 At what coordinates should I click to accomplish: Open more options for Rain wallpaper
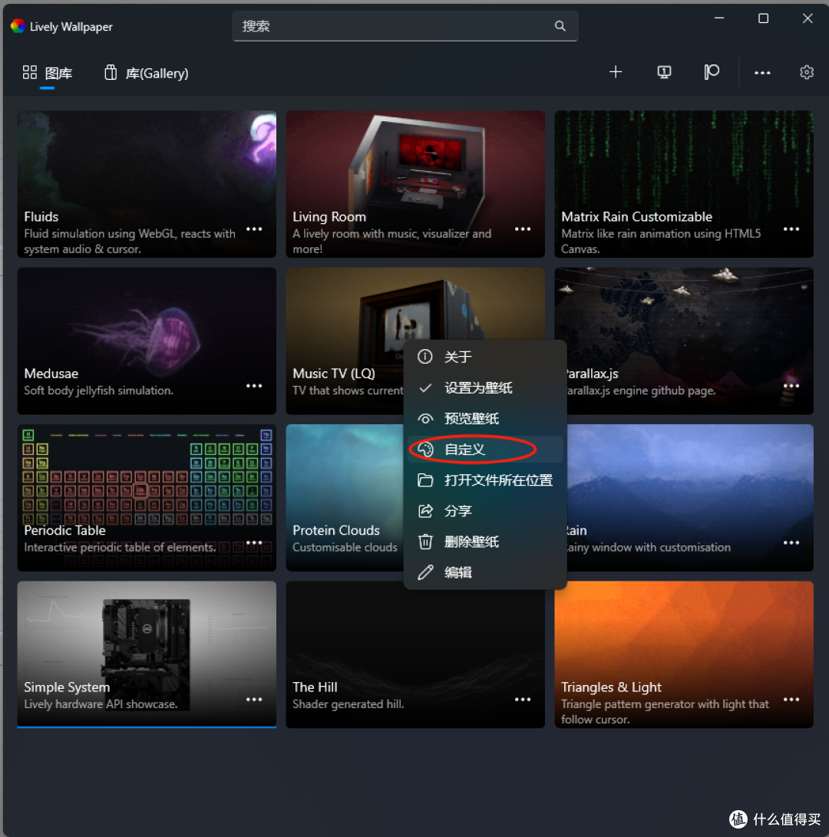coord(791,543)
